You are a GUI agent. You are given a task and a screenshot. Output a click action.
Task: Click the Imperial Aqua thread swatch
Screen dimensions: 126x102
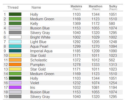[x=15, y=51]
